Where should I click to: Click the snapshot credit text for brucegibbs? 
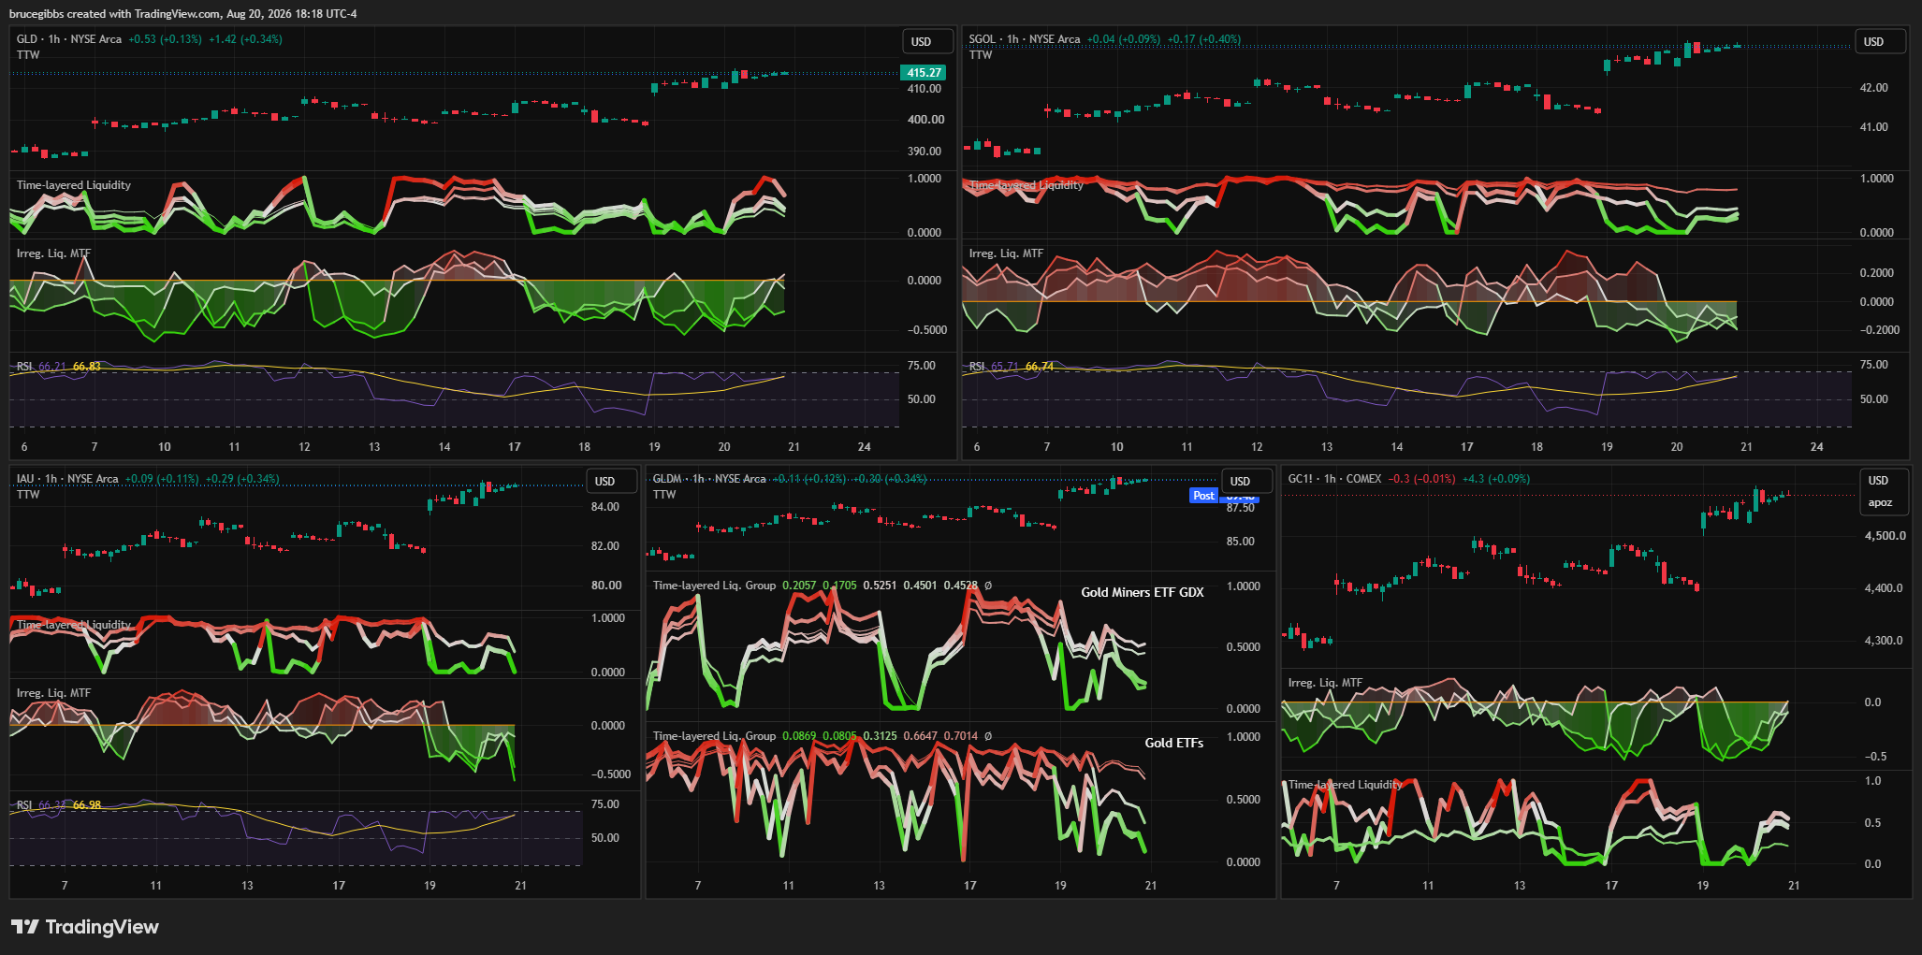click(x=182, y=14)
